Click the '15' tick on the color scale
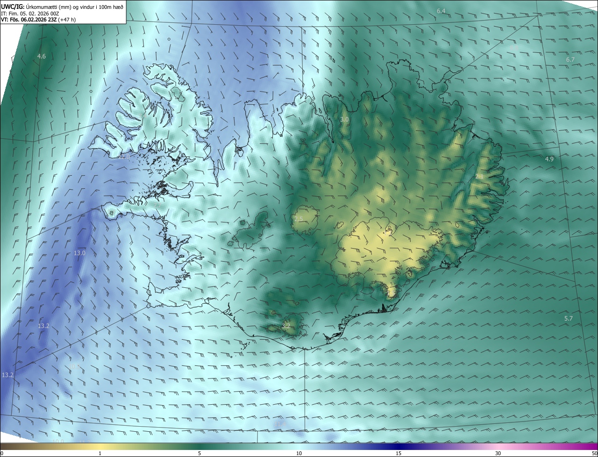 click(x=399, y=453)
